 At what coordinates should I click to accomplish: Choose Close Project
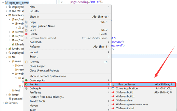click(x=68, y=66)
